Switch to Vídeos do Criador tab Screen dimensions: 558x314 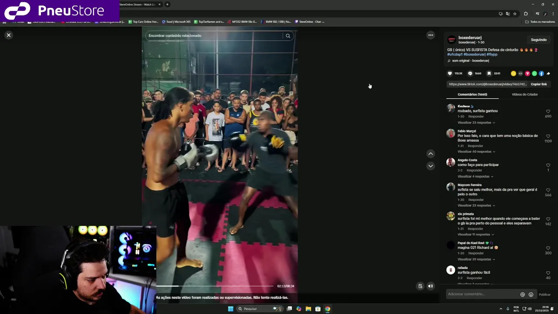click(x=524, y=94)
